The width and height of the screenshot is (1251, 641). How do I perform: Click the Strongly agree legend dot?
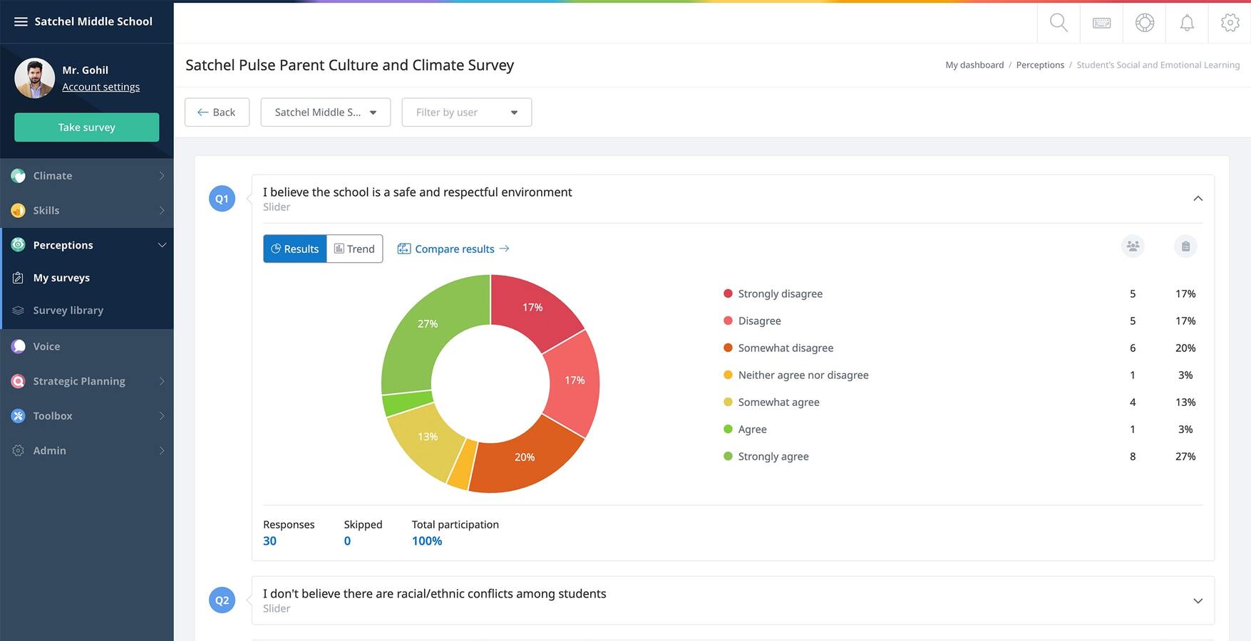tap(728, 456)
